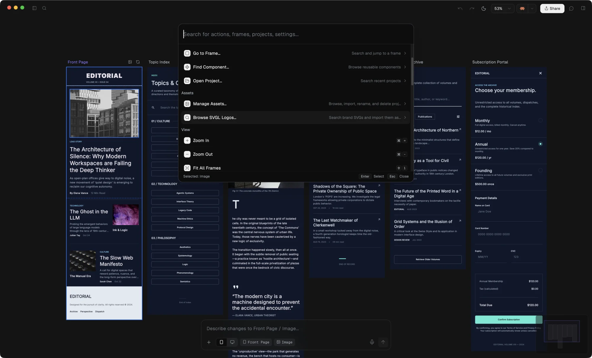Open arrow on Last Watchmaker of Clerkenwell
Viewport: 592px width, 358px height.
click(x=379, y=219)
